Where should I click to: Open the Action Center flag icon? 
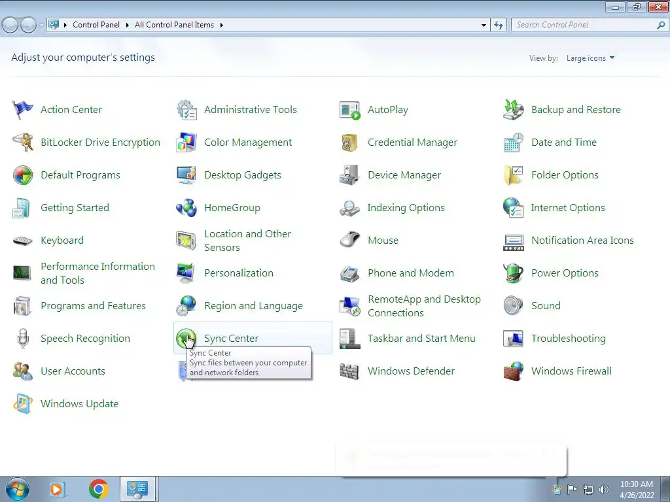point(23,110)
